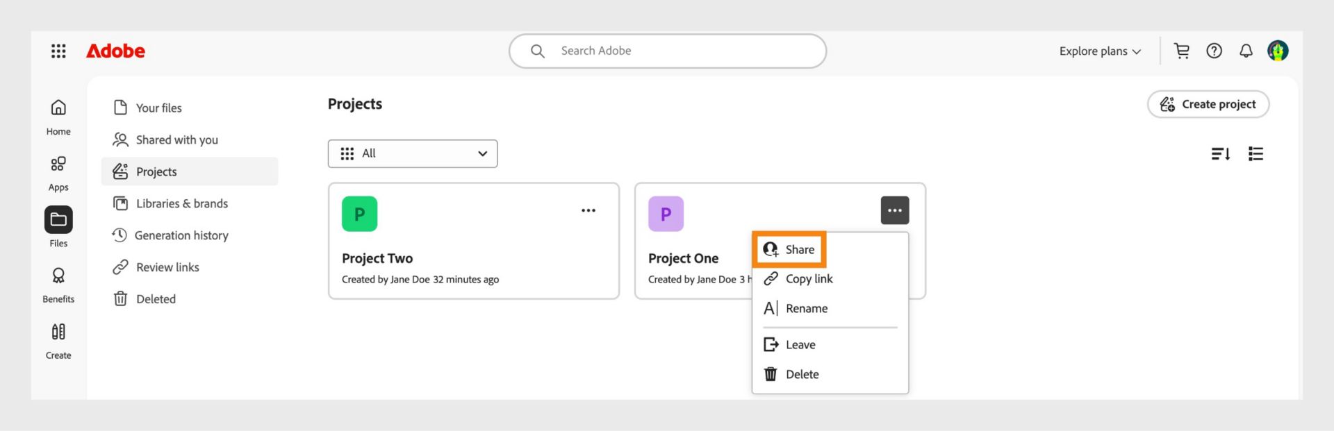Click the Create project button
Screen dimensions: 1334x431
click(x=1208, y=104)
